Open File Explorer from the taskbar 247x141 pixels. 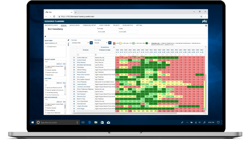[x=96, y=122]
